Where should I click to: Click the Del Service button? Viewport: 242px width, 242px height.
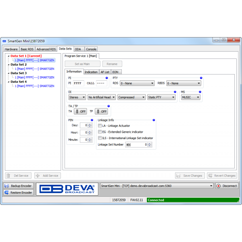click(x=18, y=175)
